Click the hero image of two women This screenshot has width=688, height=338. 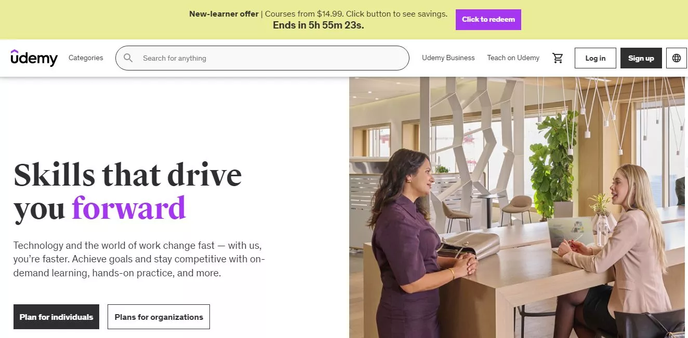tap(517, 207)
